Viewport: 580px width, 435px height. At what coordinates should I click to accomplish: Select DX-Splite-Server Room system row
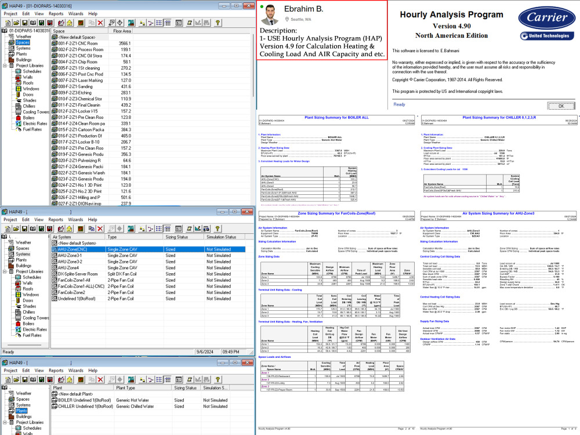(148, 274)
